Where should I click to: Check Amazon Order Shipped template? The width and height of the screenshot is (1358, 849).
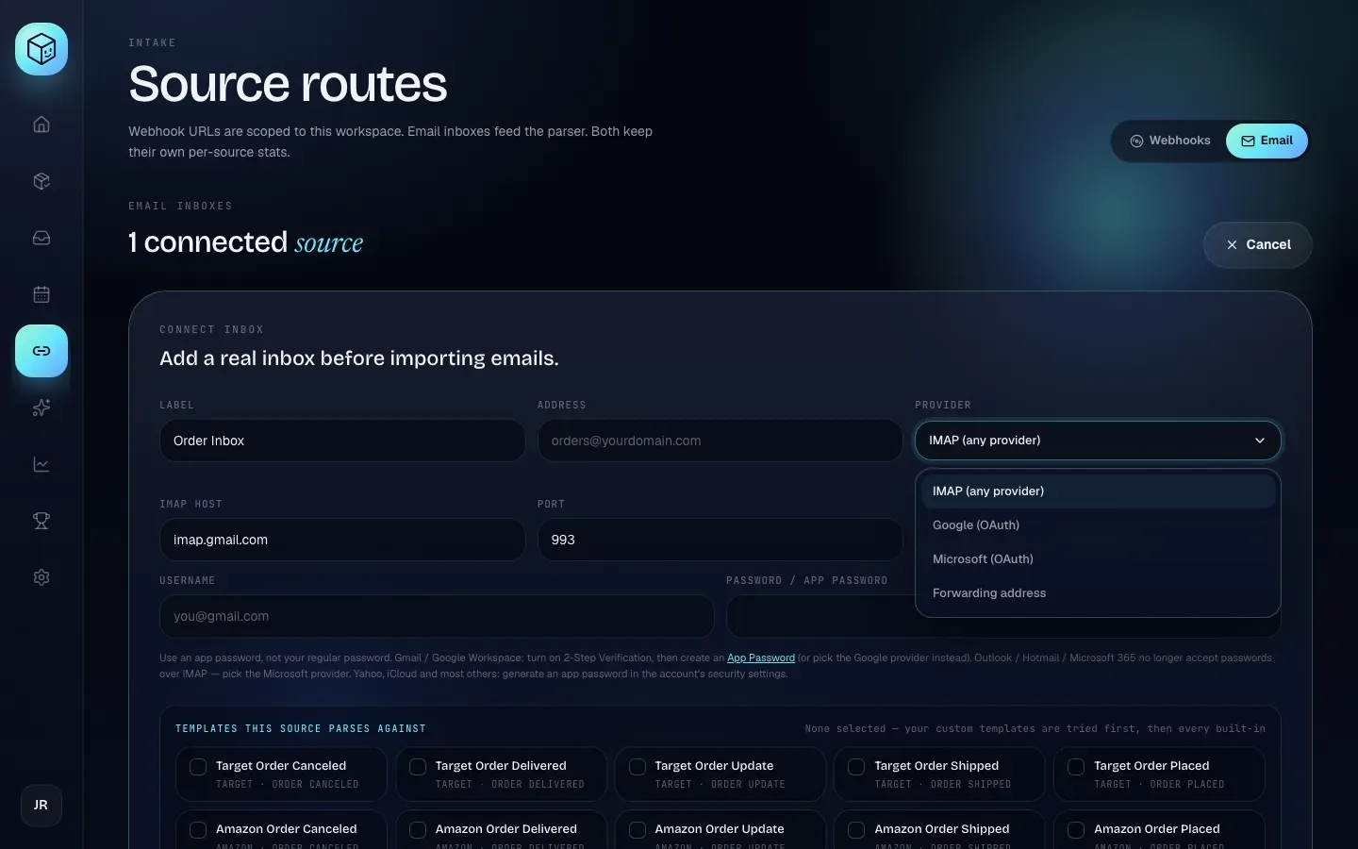[x=856, y=830]
